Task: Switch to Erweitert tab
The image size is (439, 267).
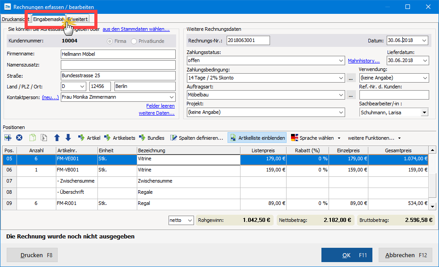Action: [x=78, y=19]
